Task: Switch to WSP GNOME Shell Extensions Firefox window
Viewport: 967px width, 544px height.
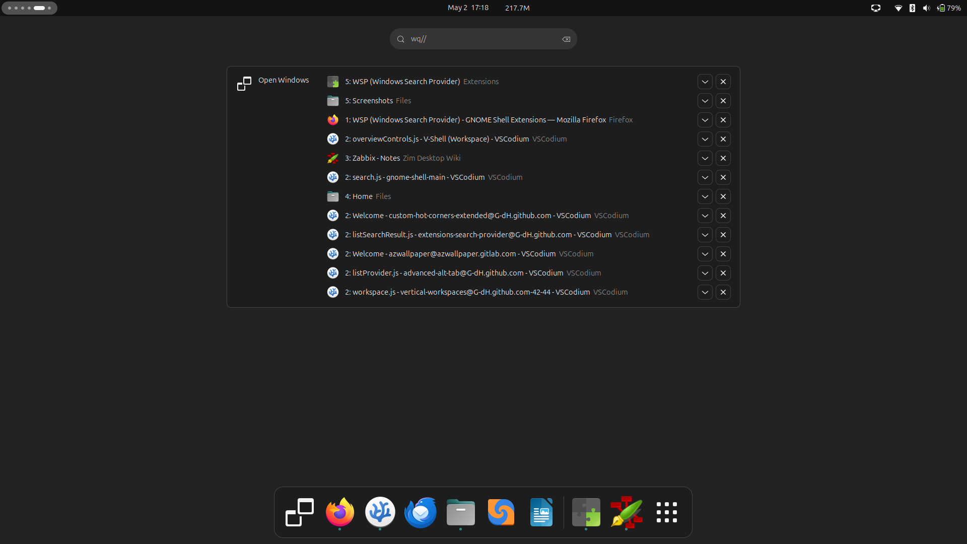Action: (489, 120)
